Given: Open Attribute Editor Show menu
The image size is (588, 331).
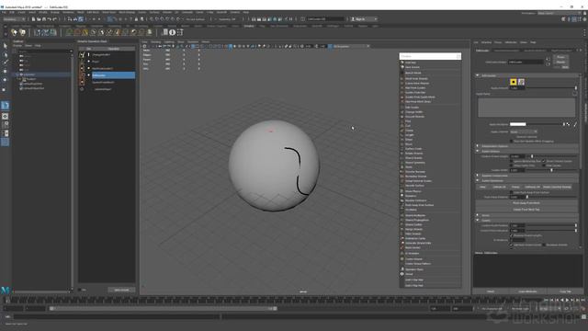Looking at the screenshot, I should (523, 42).
